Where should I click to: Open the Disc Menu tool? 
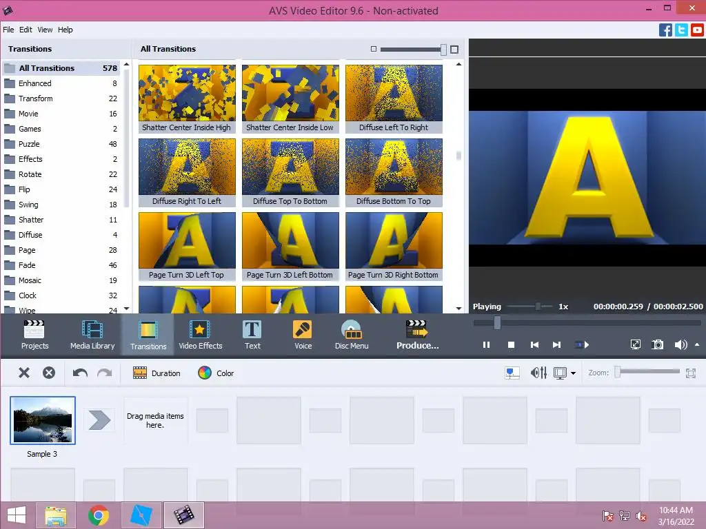[351, 335]
